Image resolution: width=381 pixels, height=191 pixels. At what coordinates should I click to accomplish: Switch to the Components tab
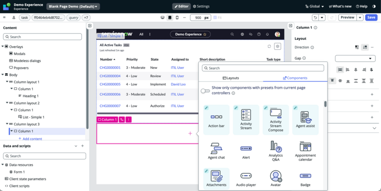point(295,78)
